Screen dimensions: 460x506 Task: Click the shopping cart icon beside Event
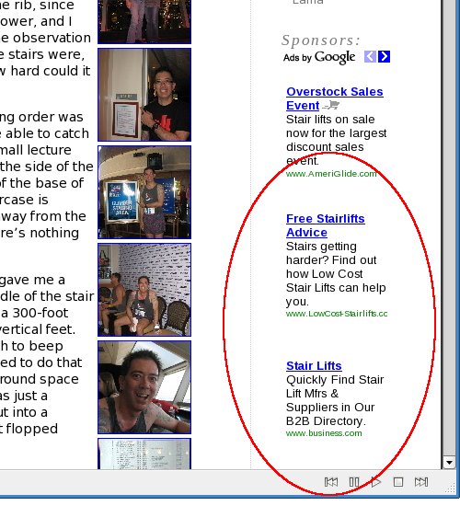331,105
